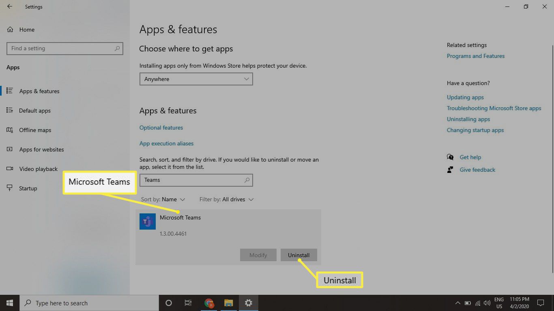The width and height of the screenshot is (554, 311).
Task: Select Microsoft Teams app name text
Action: pos(180,217)
